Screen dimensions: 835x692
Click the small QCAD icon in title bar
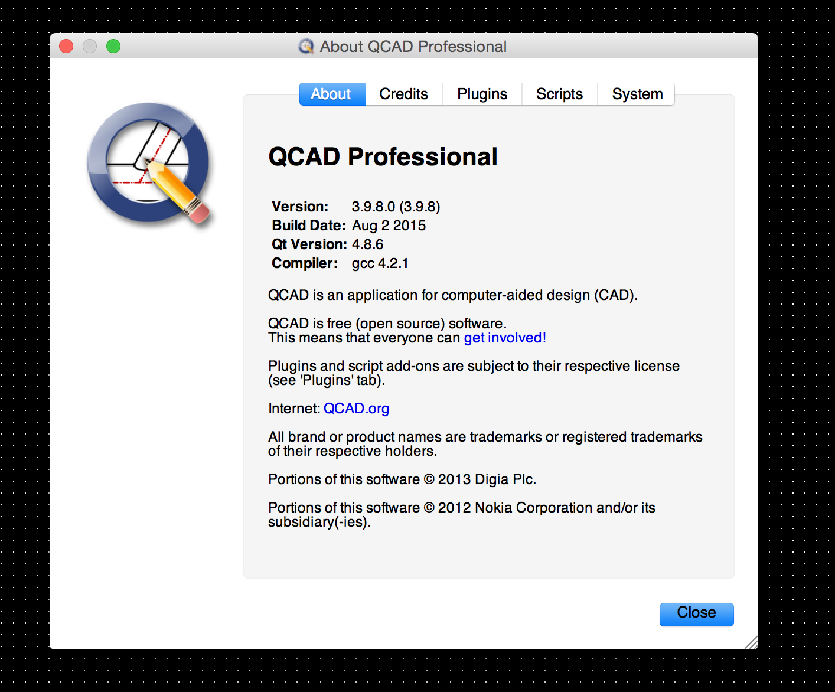tap(306, 46)
